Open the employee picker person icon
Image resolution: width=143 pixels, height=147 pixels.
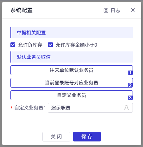pyautogui.click(x=126, y=108)
